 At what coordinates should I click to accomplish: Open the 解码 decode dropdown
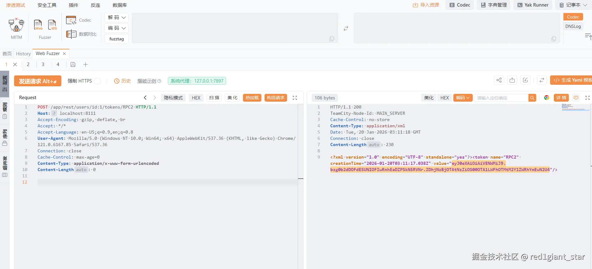point(117,18)
